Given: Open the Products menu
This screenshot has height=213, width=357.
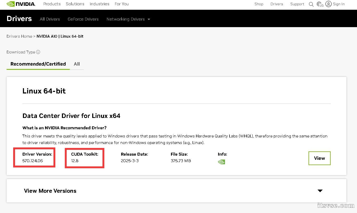Looking at the screenshot, I should [52, 4].
